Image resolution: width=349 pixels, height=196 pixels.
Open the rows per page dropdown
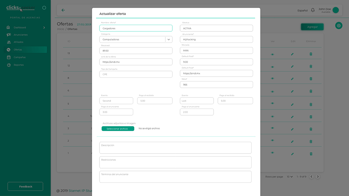[290, 177]
